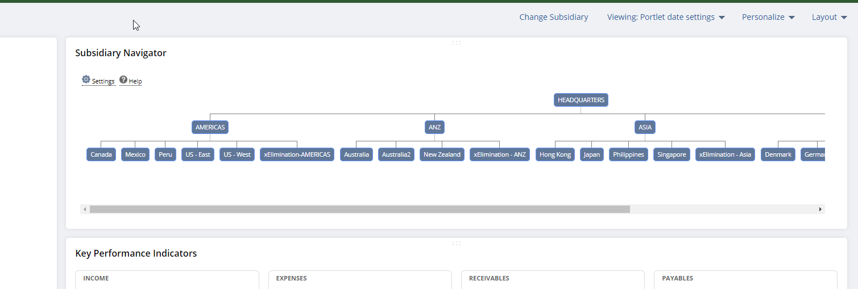Click the Change Subsidiary link
The width and height of the screenshot is (858, 289).
(x=553, y=17)
